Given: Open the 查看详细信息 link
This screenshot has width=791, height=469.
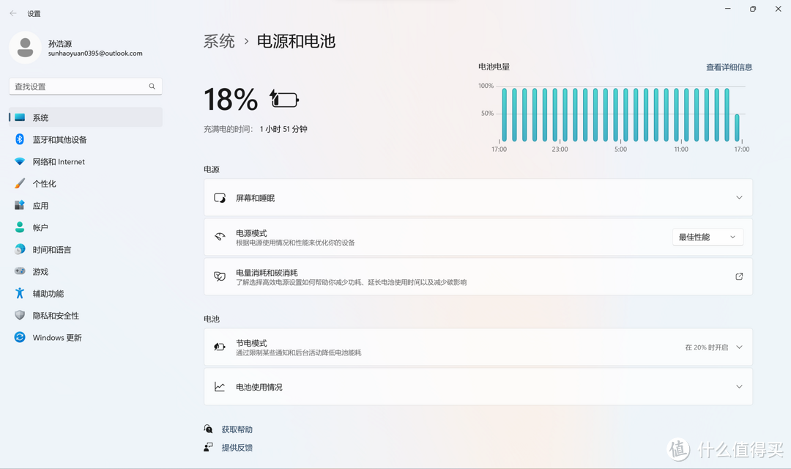Looking at the screenshot, I should tap(729, 67).
